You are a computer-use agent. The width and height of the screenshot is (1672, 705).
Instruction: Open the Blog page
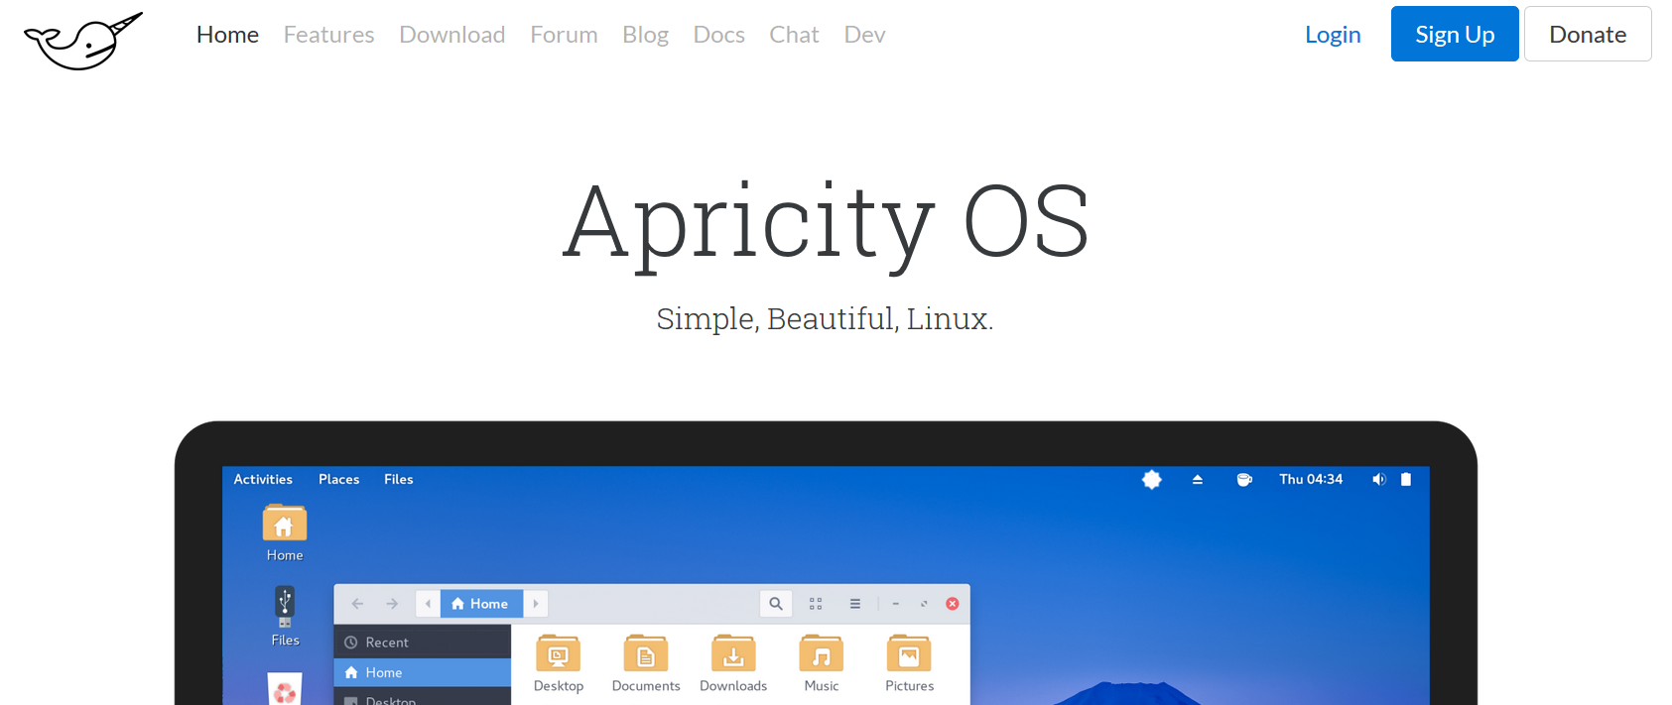click(645, 35)
